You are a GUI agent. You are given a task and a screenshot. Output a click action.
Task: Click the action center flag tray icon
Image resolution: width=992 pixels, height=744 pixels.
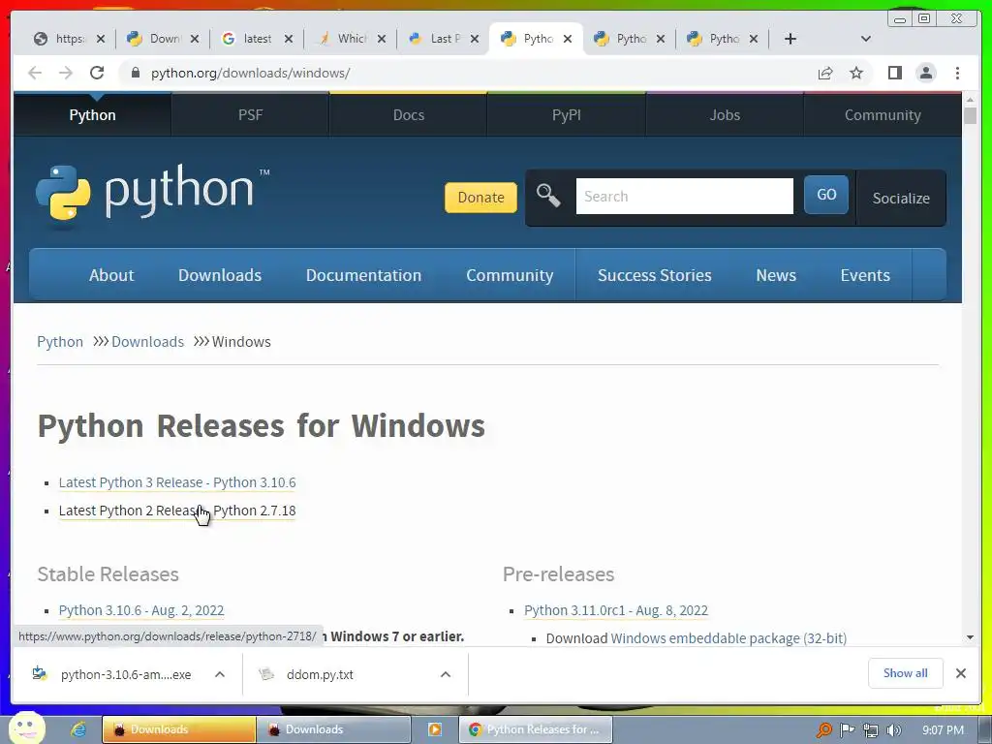tap(847, 730)
